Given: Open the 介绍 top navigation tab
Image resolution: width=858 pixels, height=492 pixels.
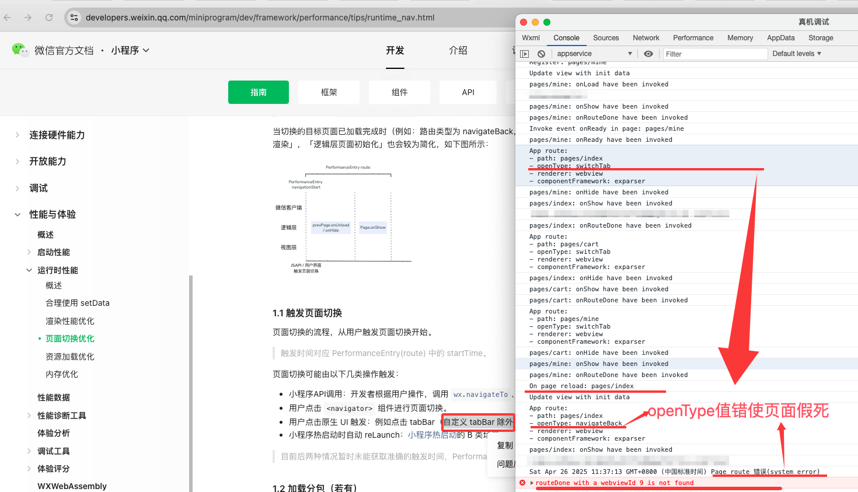Looking at the screenshot, I should (458, 50).
